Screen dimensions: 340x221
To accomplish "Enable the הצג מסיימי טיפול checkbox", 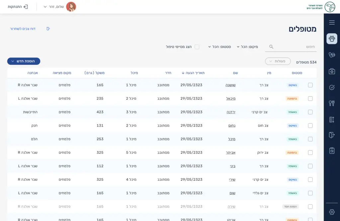I will point(197,47).
